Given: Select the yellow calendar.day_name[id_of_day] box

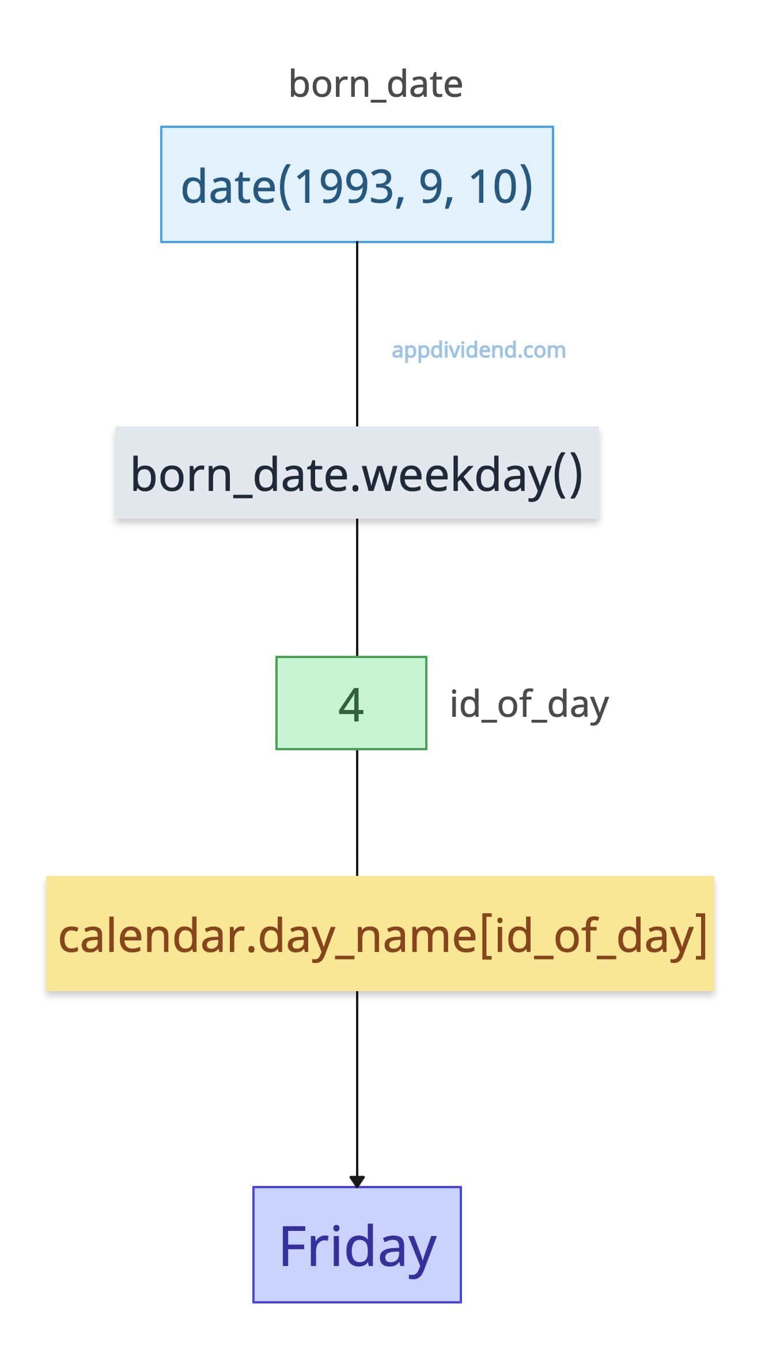Looking at the screenshot, I should (x=380, y=935).
